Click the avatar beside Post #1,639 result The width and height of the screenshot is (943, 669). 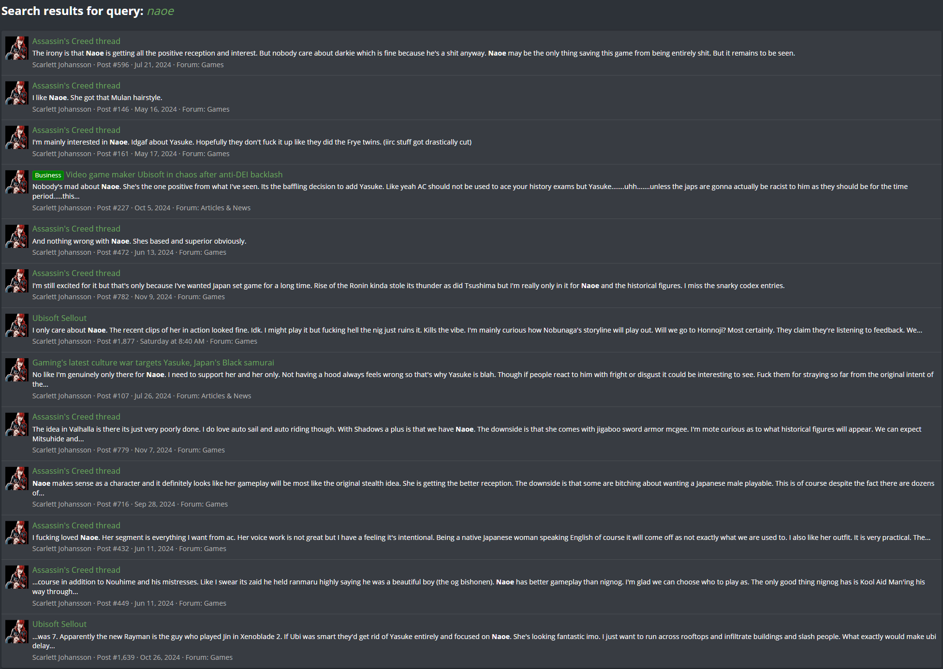(x=17, y=631)
